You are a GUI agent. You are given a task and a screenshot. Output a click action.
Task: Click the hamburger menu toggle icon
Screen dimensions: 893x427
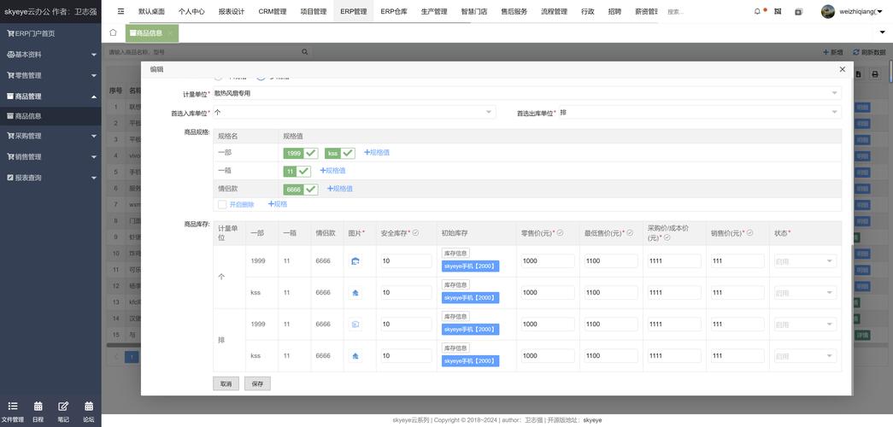(120, 12)
